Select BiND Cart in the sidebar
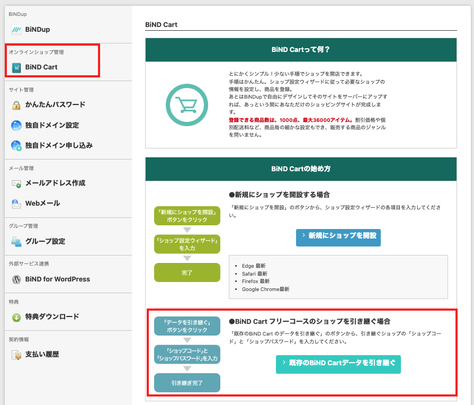Image resolution: width=474 pixels, height=405 pixels. pos(41,67)
